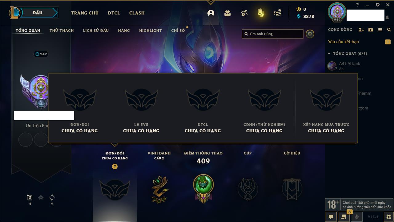
Task: Click the add friend icon
Action: (x=361, y=30)
